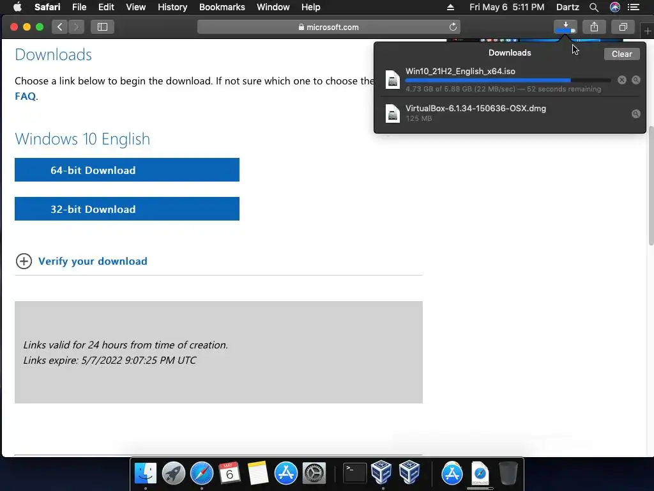The width and height of the screenshot is (654, 491).
Task: Expand Verify your download section
Action: coord(93,261)
